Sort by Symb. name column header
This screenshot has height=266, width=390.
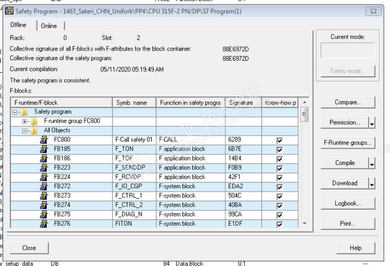coord(134,102)
